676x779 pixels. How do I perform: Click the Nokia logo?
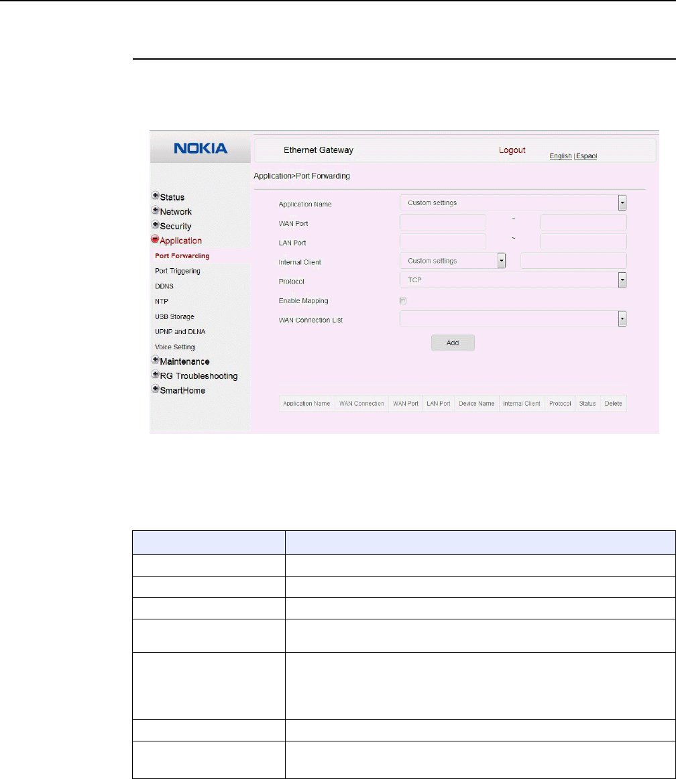coord(201,148)
